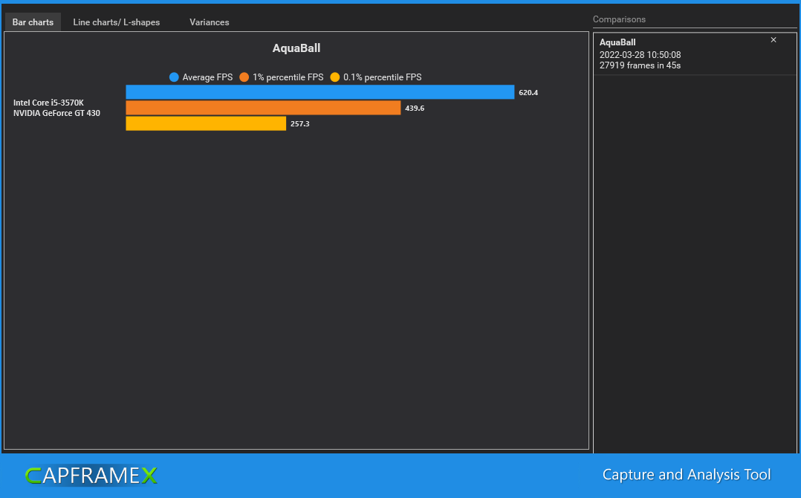This screenshot has width=801, height=498.
Task: Click the 1% percentile FPS legend text
Action: (x=288, y=77)
